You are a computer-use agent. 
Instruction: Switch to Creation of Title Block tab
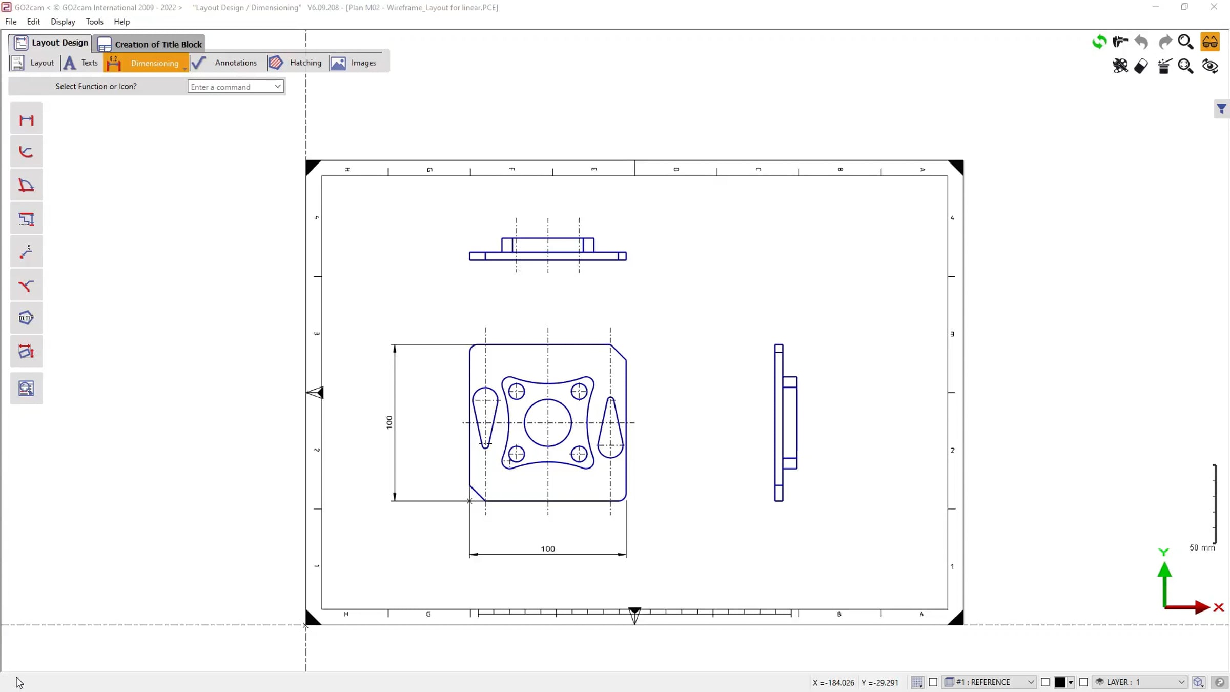150,44
